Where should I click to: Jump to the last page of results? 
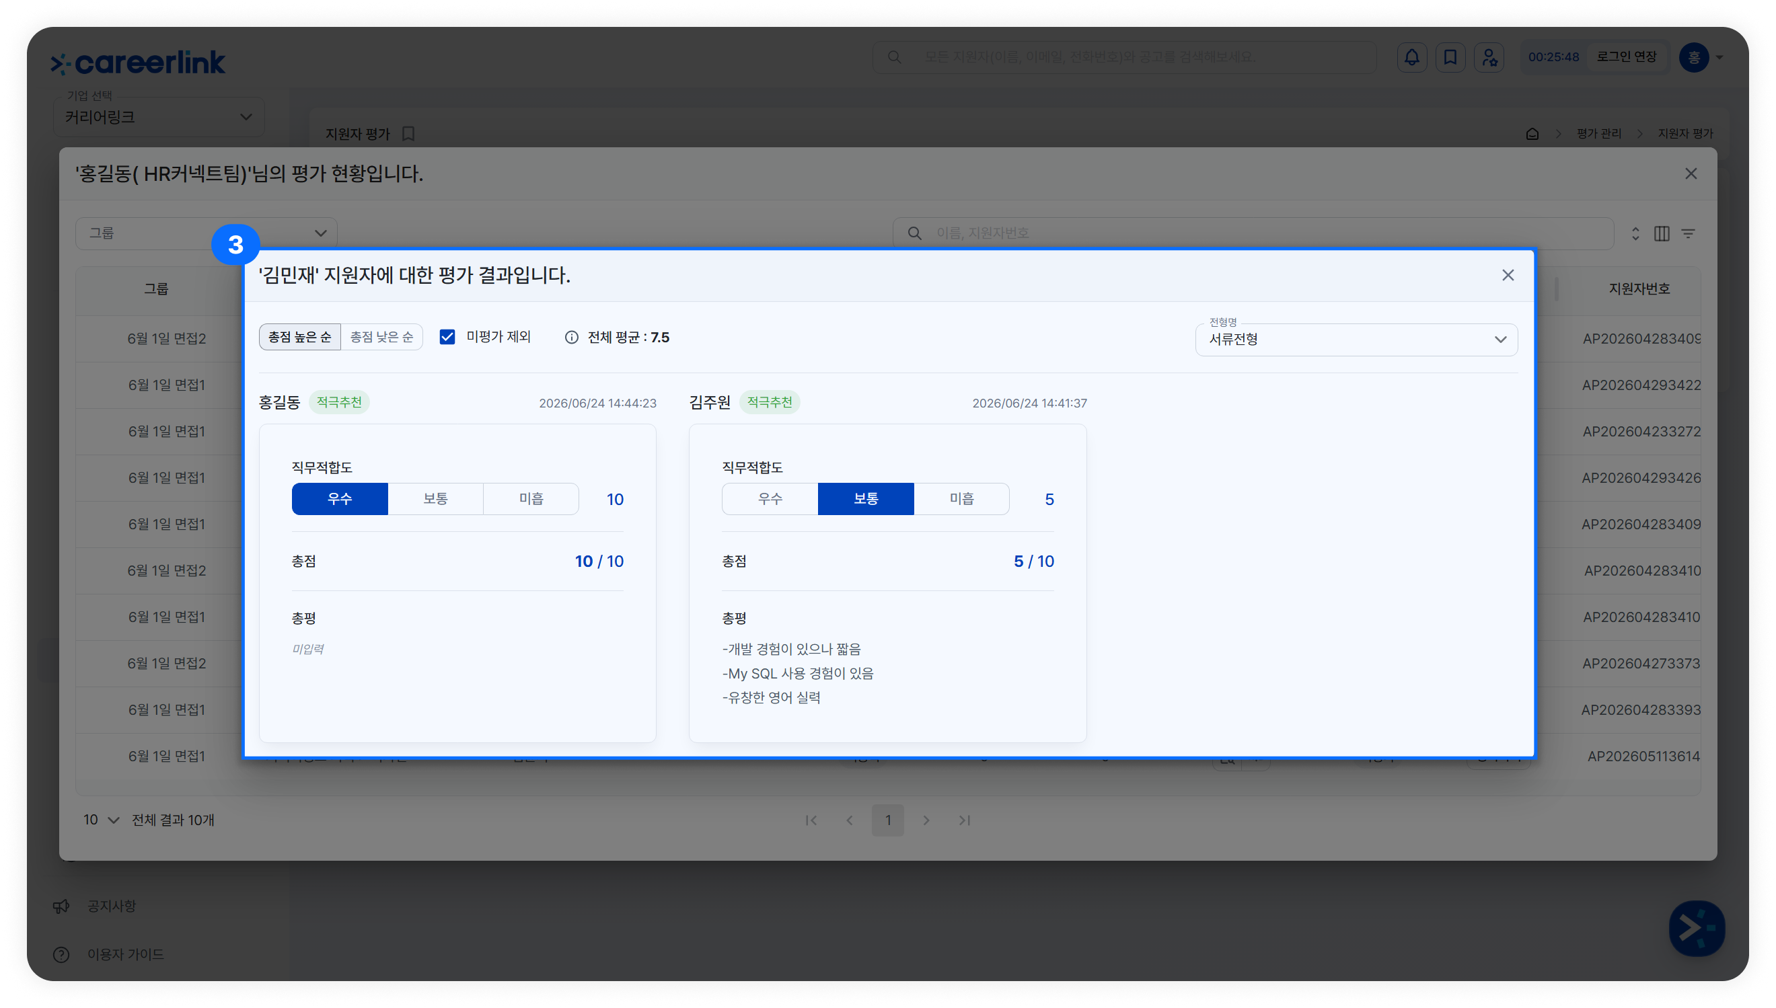coord(964,820)
